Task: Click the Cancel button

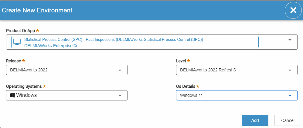Action: [288, 120]
